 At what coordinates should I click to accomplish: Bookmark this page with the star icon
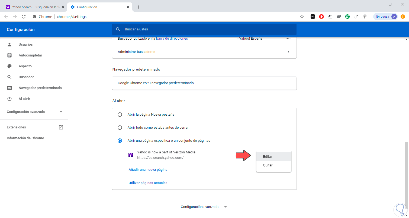pyautogui.click(x=302, y=17)
